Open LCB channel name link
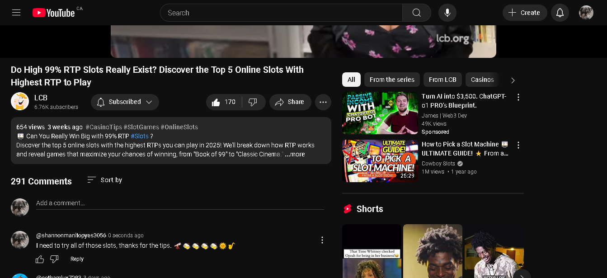Image resolution: width=607 pixels, height=278 pixels. (41, 98)
